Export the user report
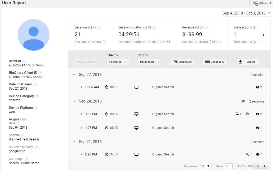273x171 pixels. point(248,62)
